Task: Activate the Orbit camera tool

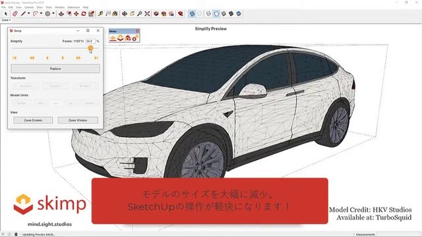Action: [125, 14]
